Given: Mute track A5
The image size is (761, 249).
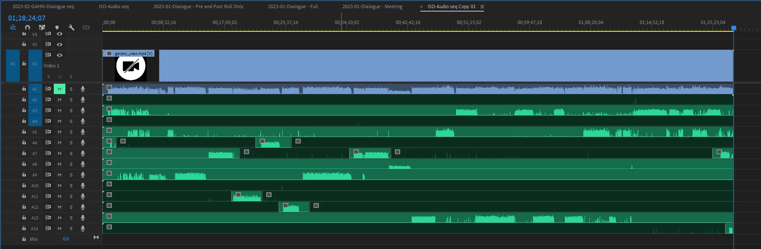Looking at the screenshot, I should point(59,132).
